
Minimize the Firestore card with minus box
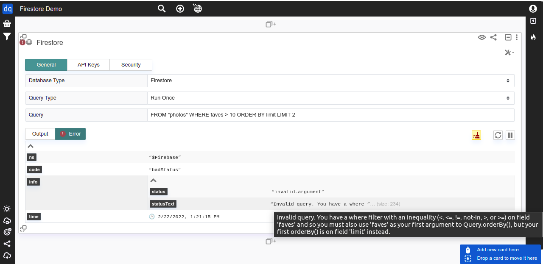(508, 37)
